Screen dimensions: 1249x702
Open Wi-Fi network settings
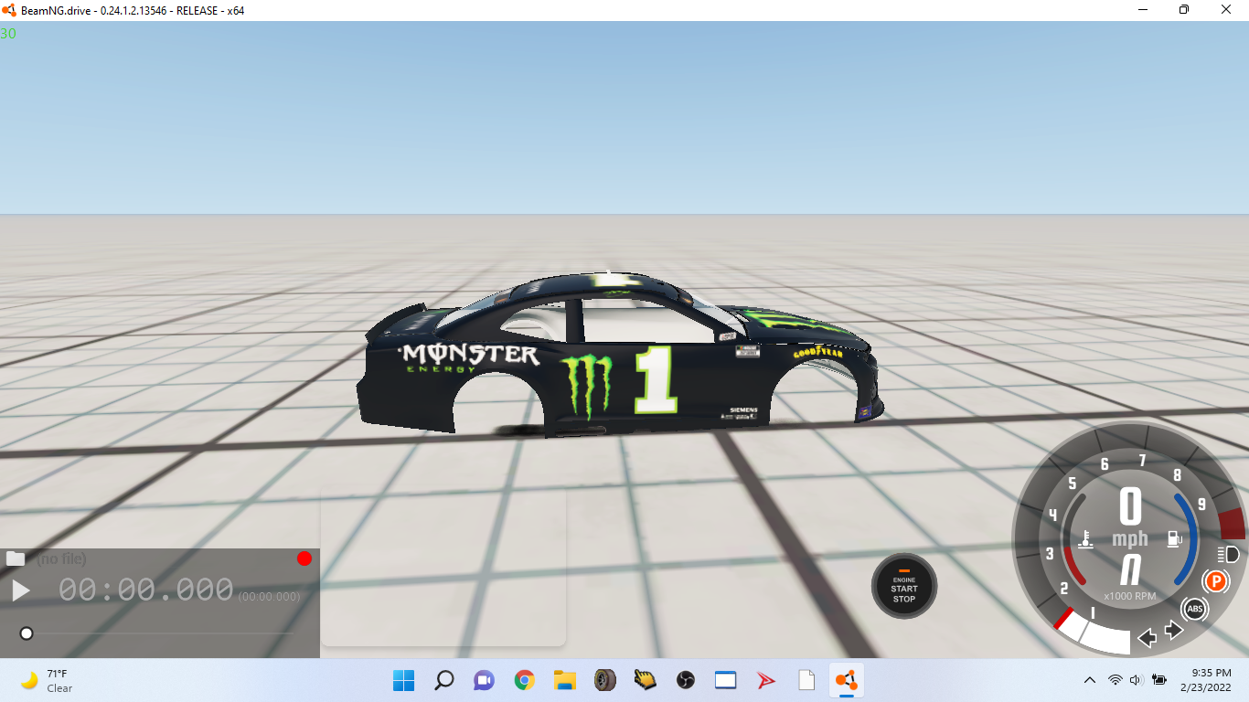coord(1115,680)
